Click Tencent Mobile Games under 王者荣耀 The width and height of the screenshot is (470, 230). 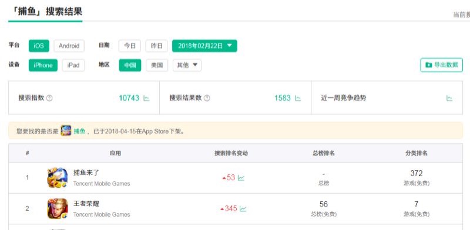coord(102,214)
